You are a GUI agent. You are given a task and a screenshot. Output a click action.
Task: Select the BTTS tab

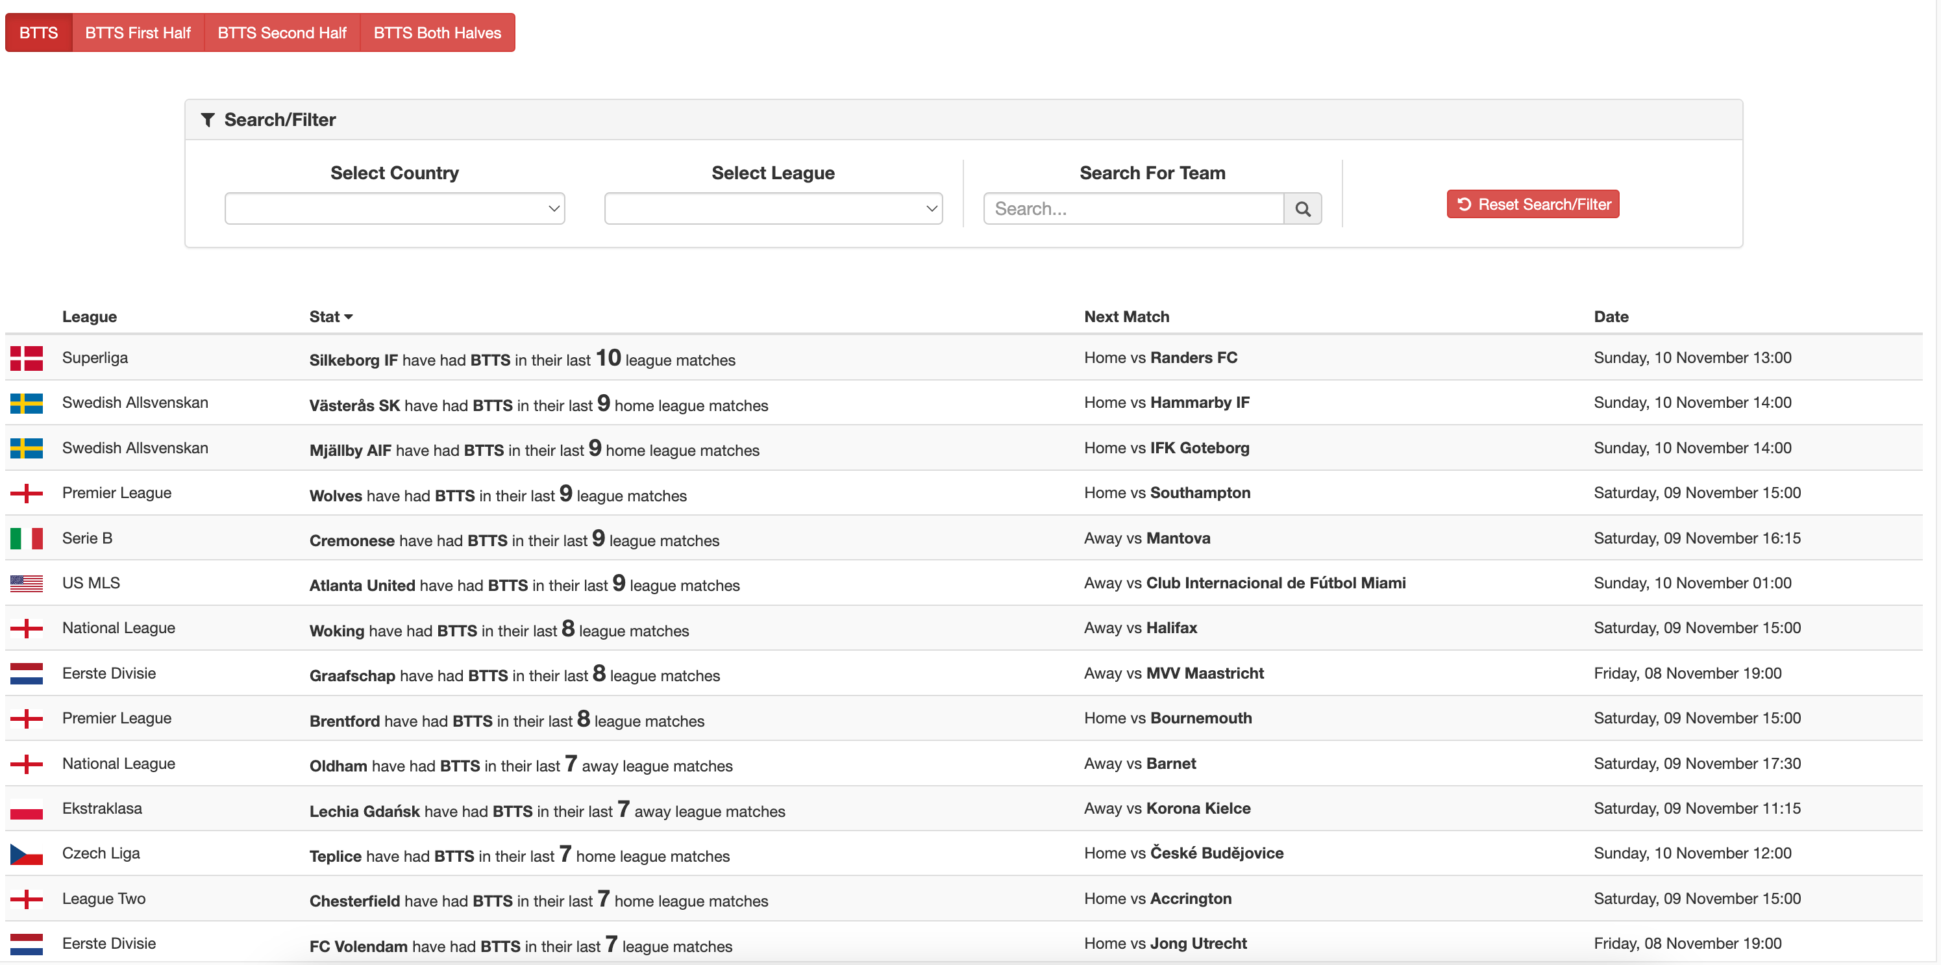tap(38, 33)
